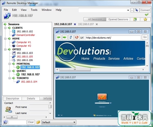Click the play icon of MONTREAL 192.168.0.107
The height and width of the screenshot is (127, 153).
[18, 67]
